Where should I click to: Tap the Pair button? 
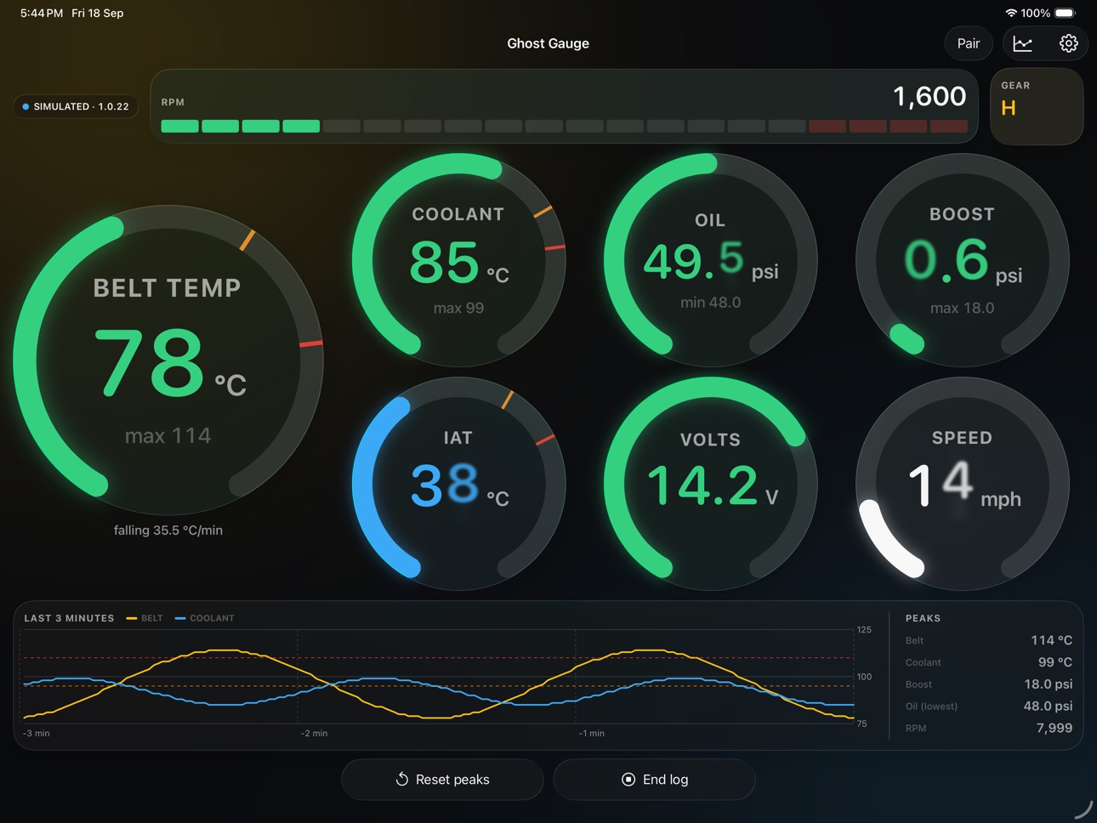[969, 43]
